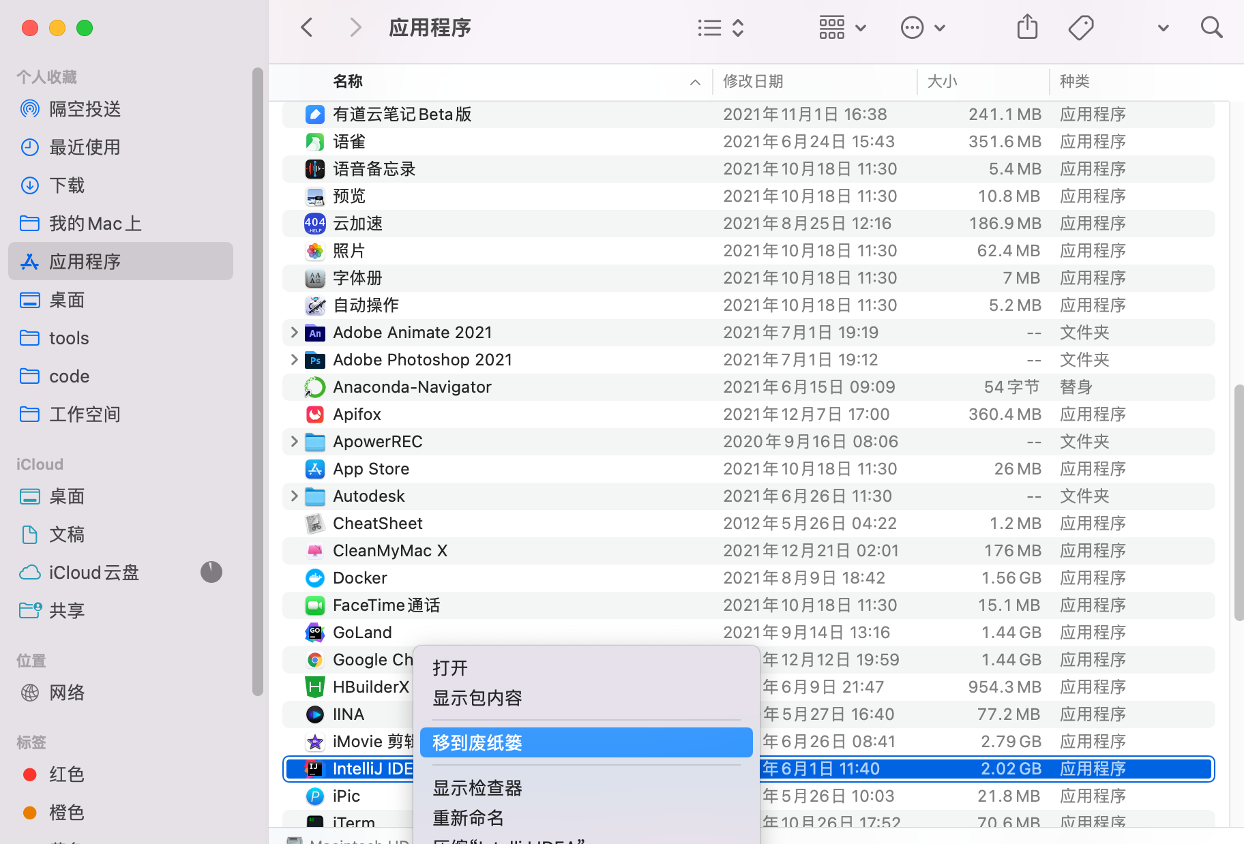Select the CleanMyMac X icon
Image resolution: width=1244 pixels, height=844 pixels.
click(314, 550)
